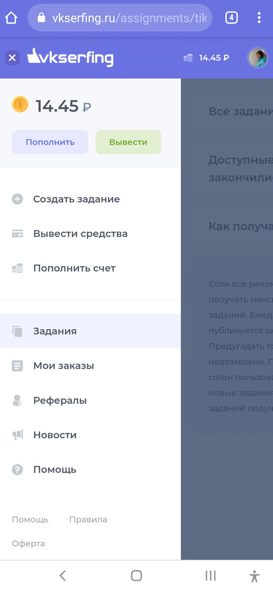Tap the accessibility figure icon
The height and width of the screenshot is (593, 273).
(254, 576)
